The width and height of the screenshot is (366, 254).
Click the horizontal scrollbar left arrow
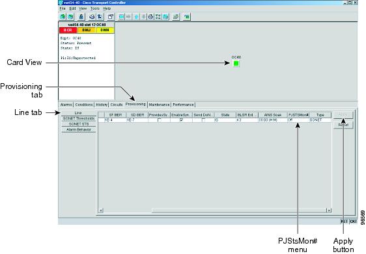pos(101,210)
